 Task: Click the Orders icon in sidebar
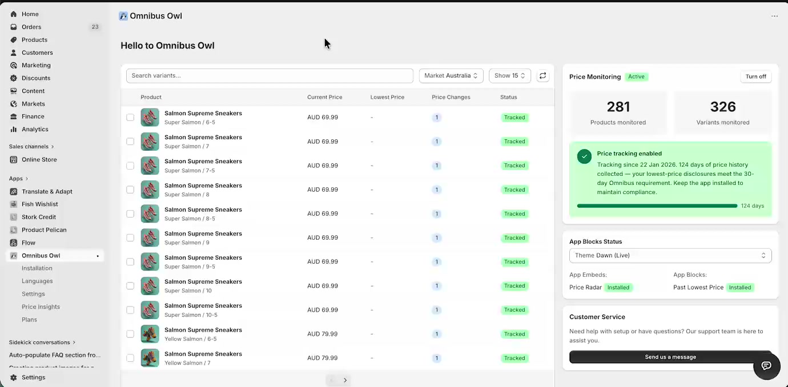(14, 27)
